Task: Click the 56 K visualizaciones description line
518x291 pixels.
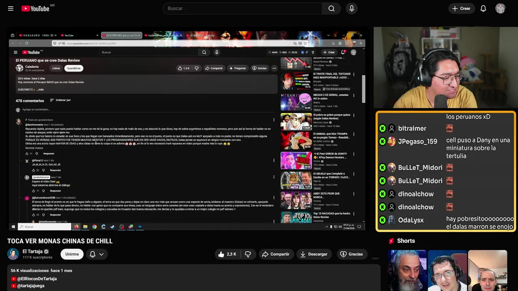Action: coord(41,270)
